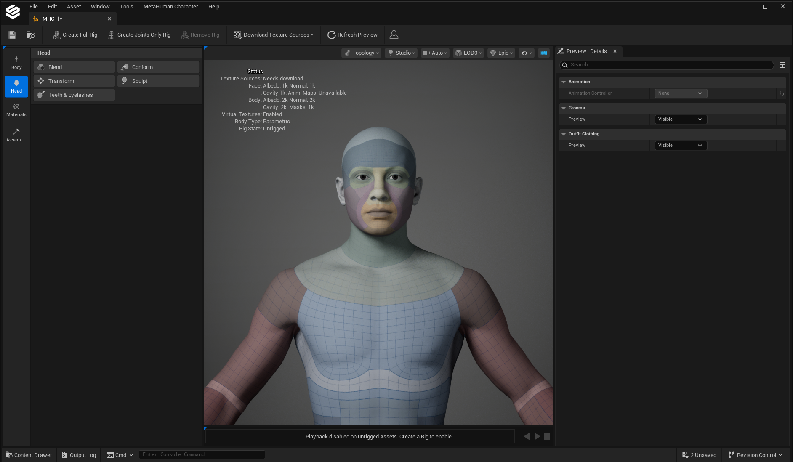Open the Window menu
Screen dimensions: 793x462
click(100, 7)
